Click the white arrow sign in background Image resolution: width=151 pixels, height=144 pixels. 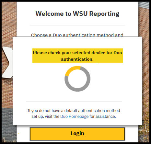7,62
